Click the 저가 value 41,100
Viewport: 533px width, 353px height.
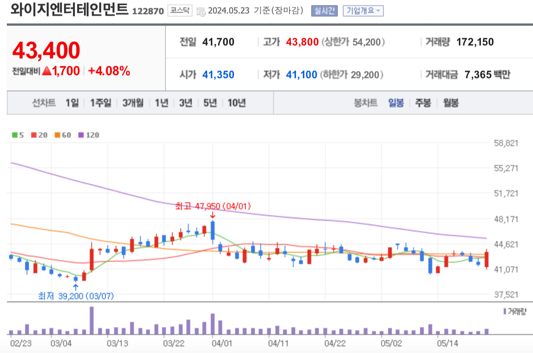pos(302,75)
